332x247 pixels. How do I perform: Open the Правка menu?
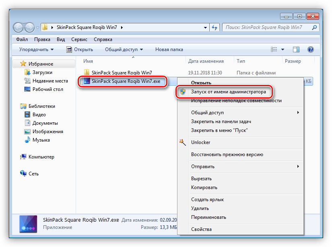(42, 39)
